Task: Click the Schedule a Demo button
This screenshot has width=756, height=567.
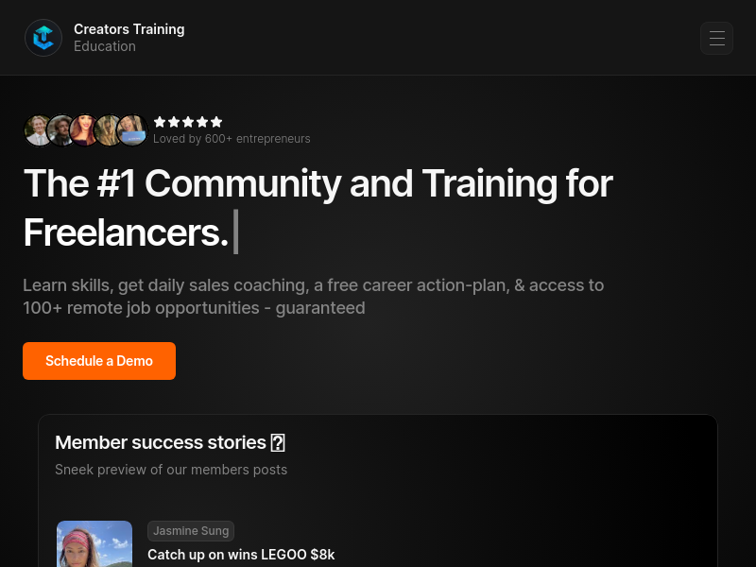Action: click(x=99, y=361)
